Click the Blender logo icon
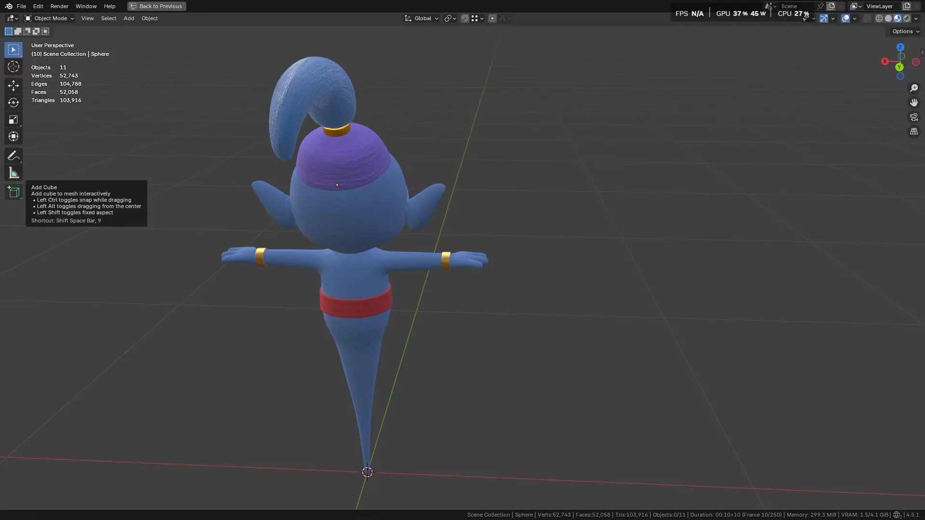This screenshot has width=925, height=520. point(9,6)
